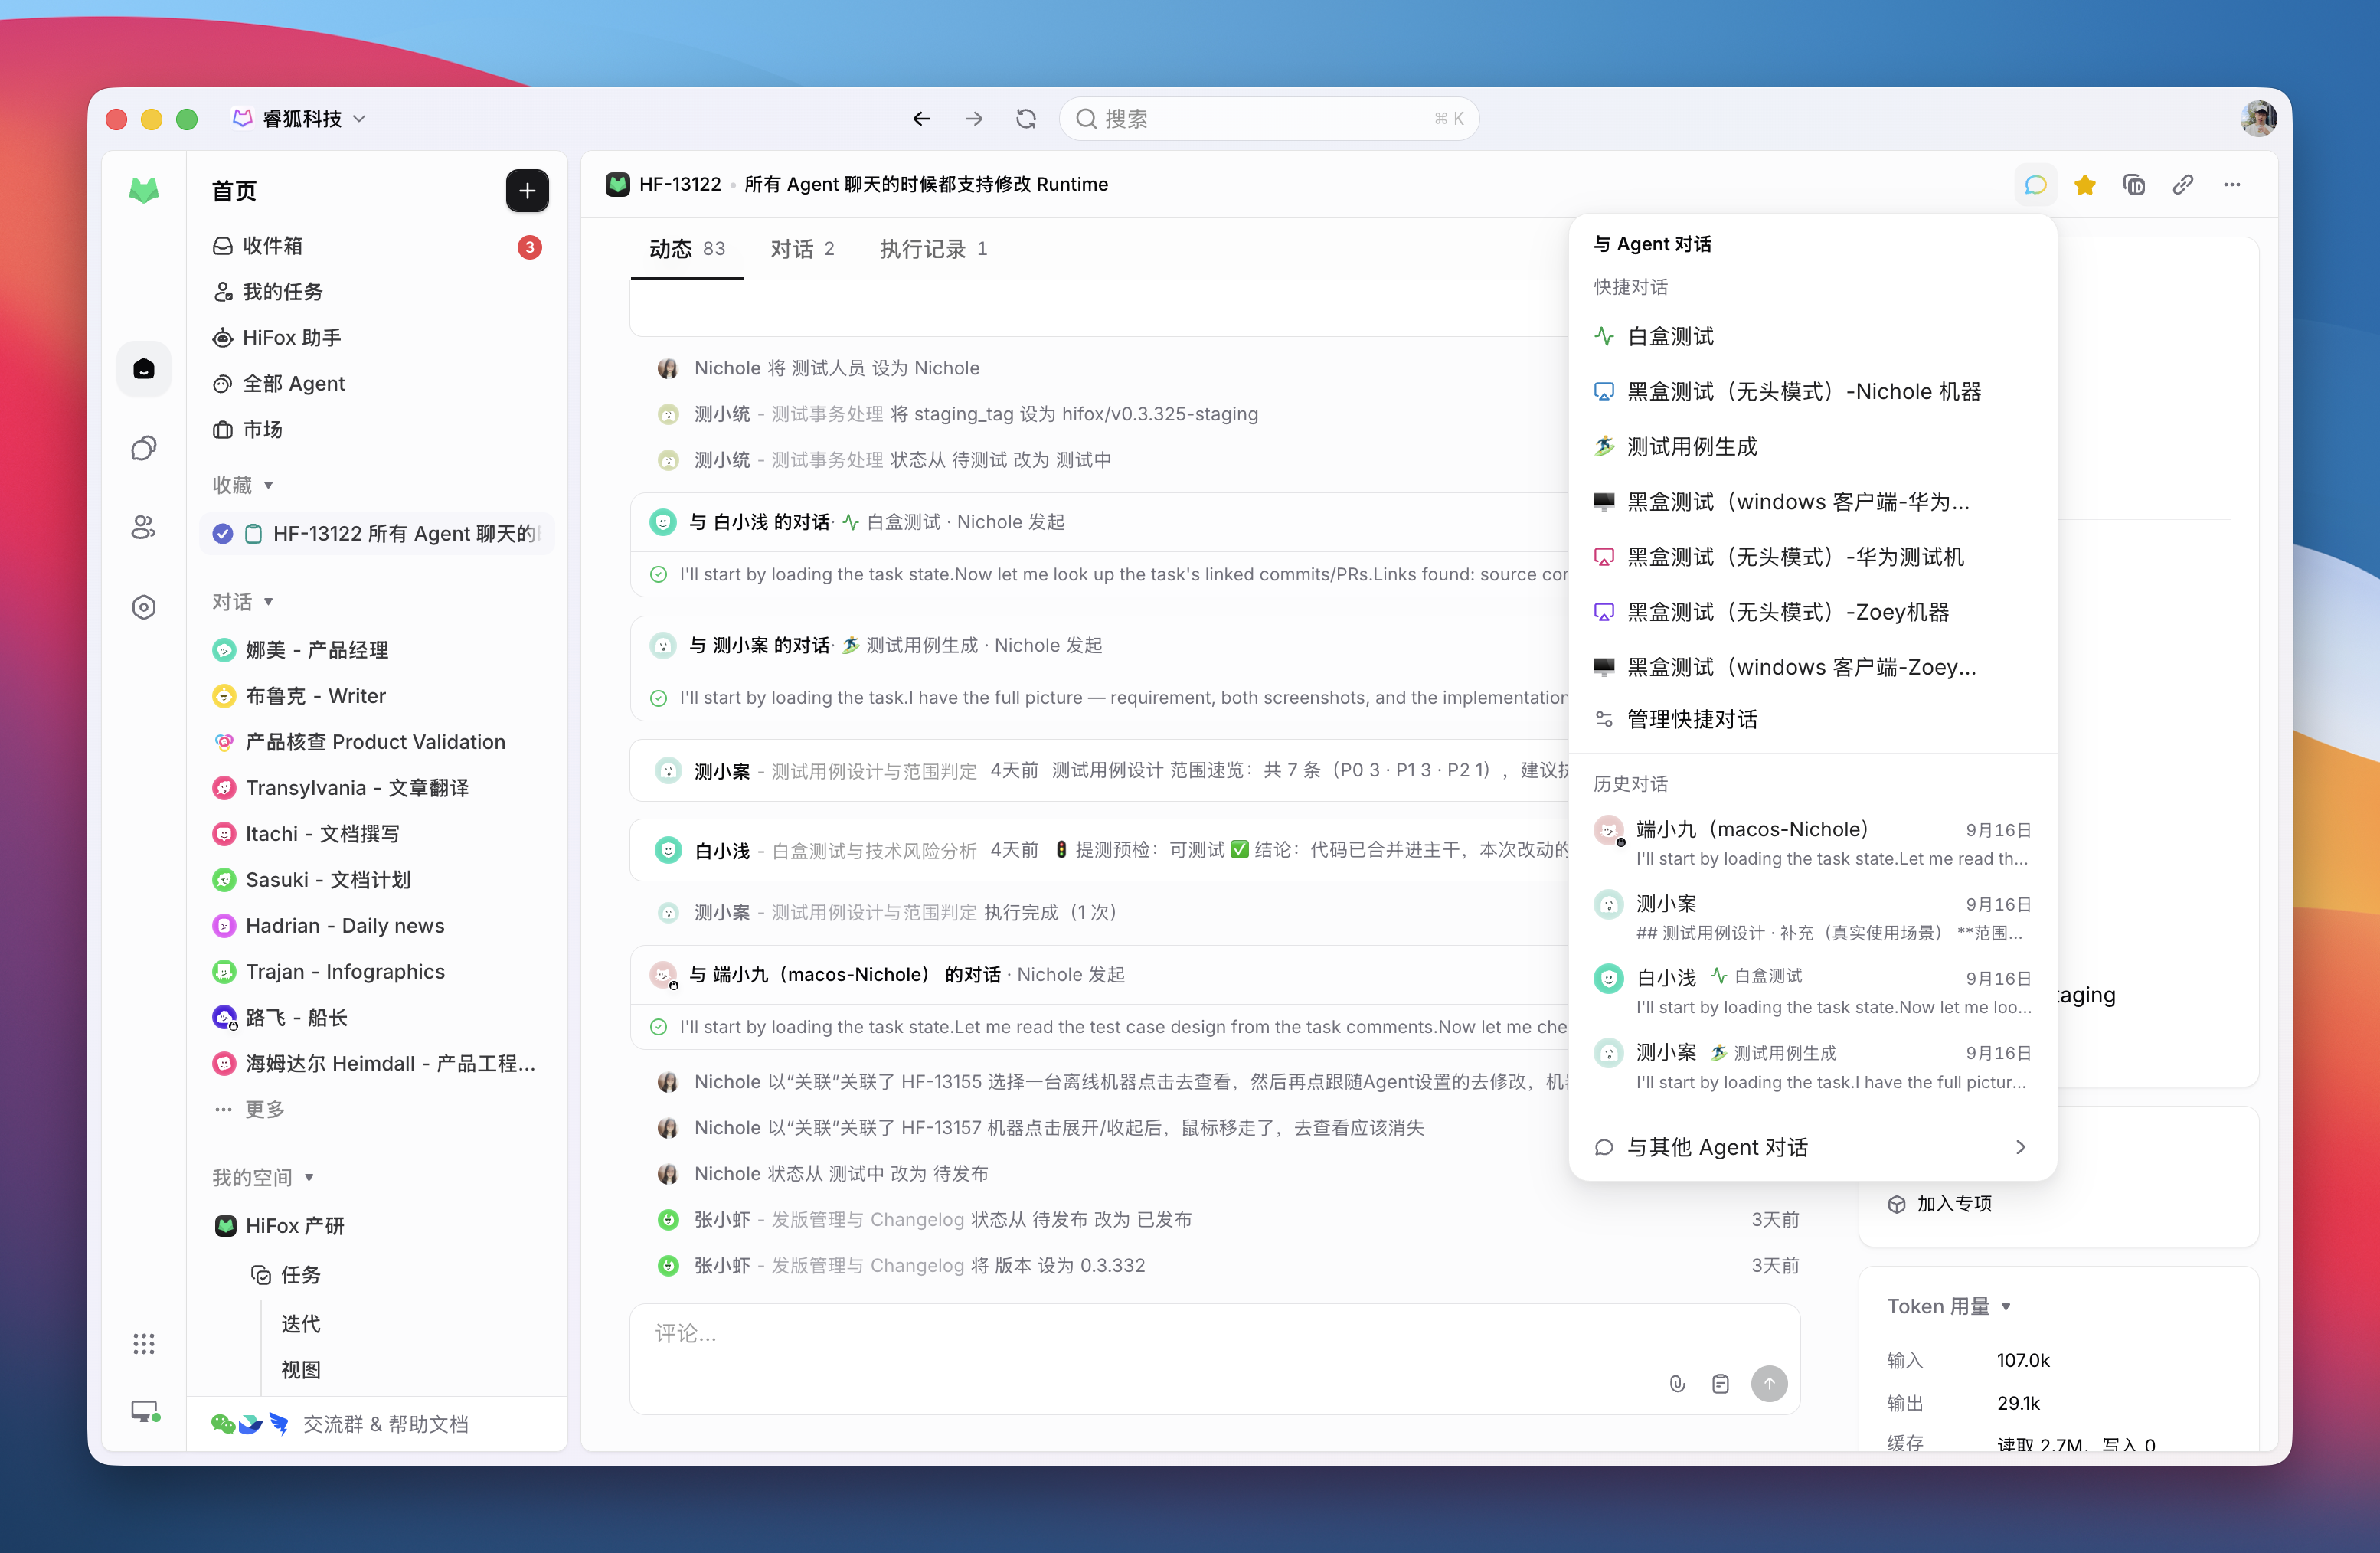The width and height of the screenshot is (2380, 1553).
Task: Toggle the completed check on the HF-13122 favorite
Action: coord(223,534)
